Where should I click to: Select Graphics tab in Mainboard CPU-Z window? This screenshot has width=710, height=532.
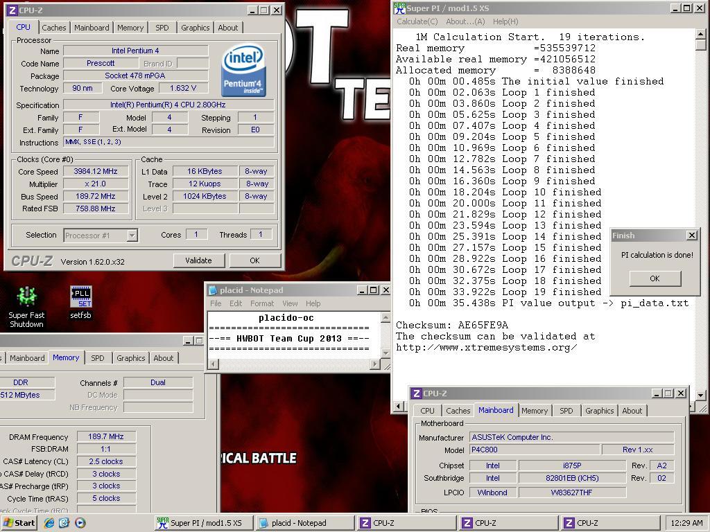click(600, 411)
